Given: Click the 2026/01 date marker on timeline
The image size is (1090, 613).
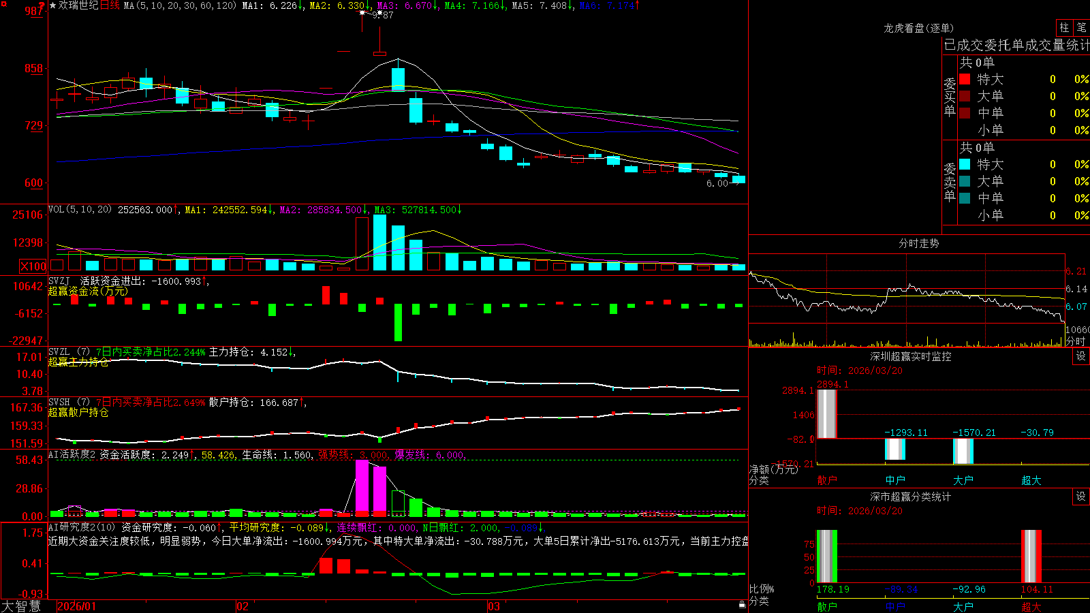Looking at the screenshot, I should pos(77,606).
